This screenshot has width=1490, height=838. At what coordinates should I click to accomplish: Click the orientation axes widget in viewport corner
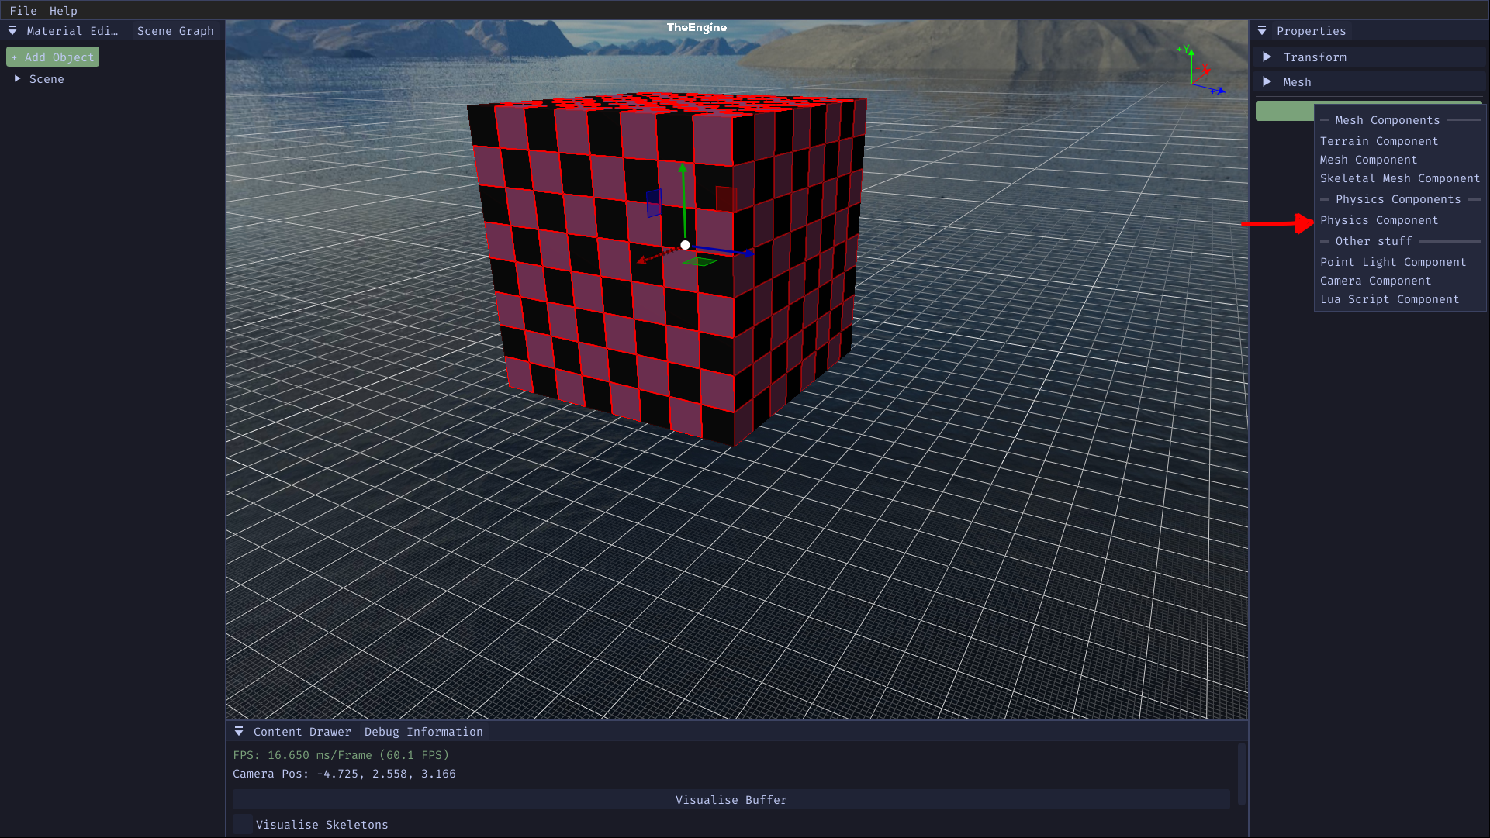click(x=1201, y=71)
